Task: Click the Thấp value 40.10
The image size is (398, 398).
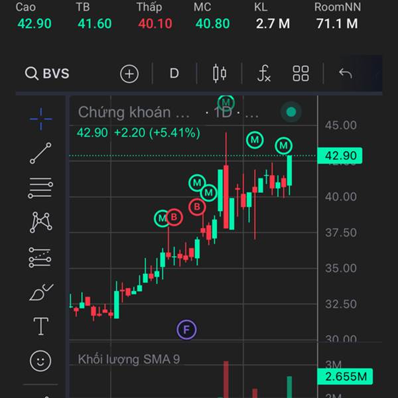Action: tap(155, 24)
